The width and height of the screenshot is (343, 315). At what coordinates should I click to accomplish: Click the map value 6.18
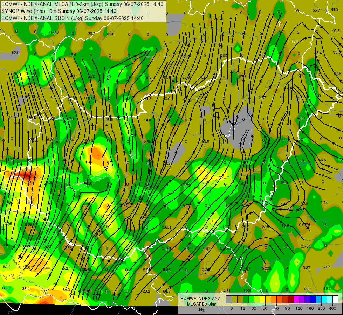coord(265,226)
